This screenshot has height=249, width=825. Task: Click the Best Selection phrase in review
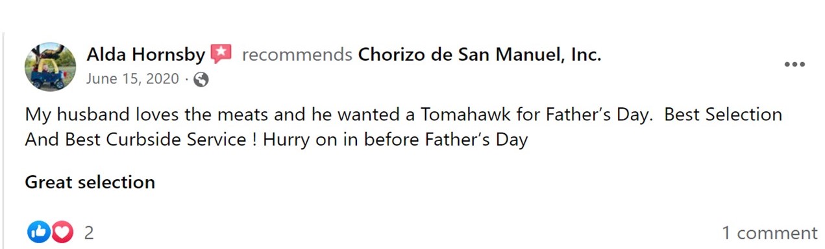point(723,115)
